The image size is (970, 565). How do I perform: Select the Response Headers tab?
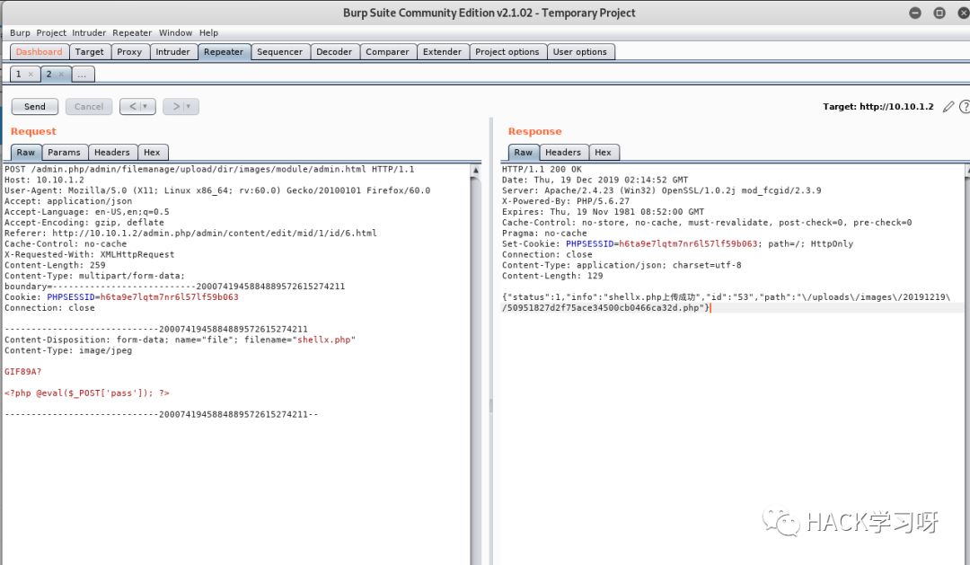563,152
